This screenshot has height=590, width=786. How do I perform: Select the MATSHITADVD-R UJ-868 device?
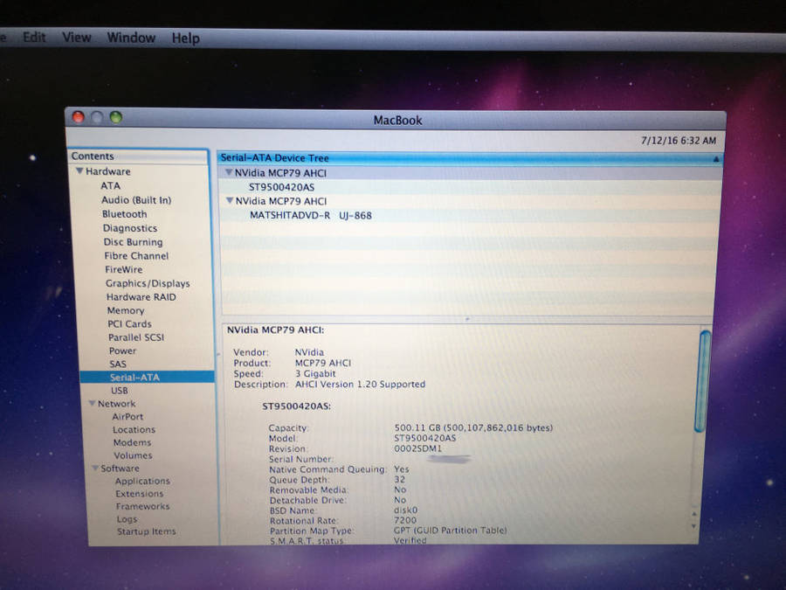point(311,215)
